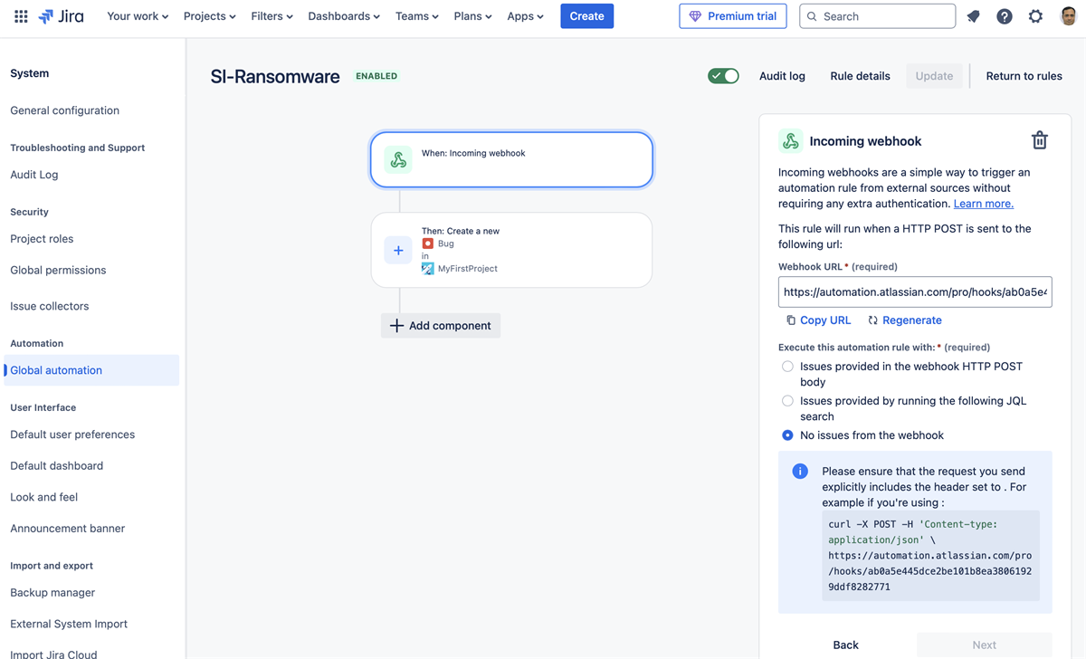Viewport: 1086px width, 659px height.
Task: Expand the Filters menu
Action: pos(271,16)
